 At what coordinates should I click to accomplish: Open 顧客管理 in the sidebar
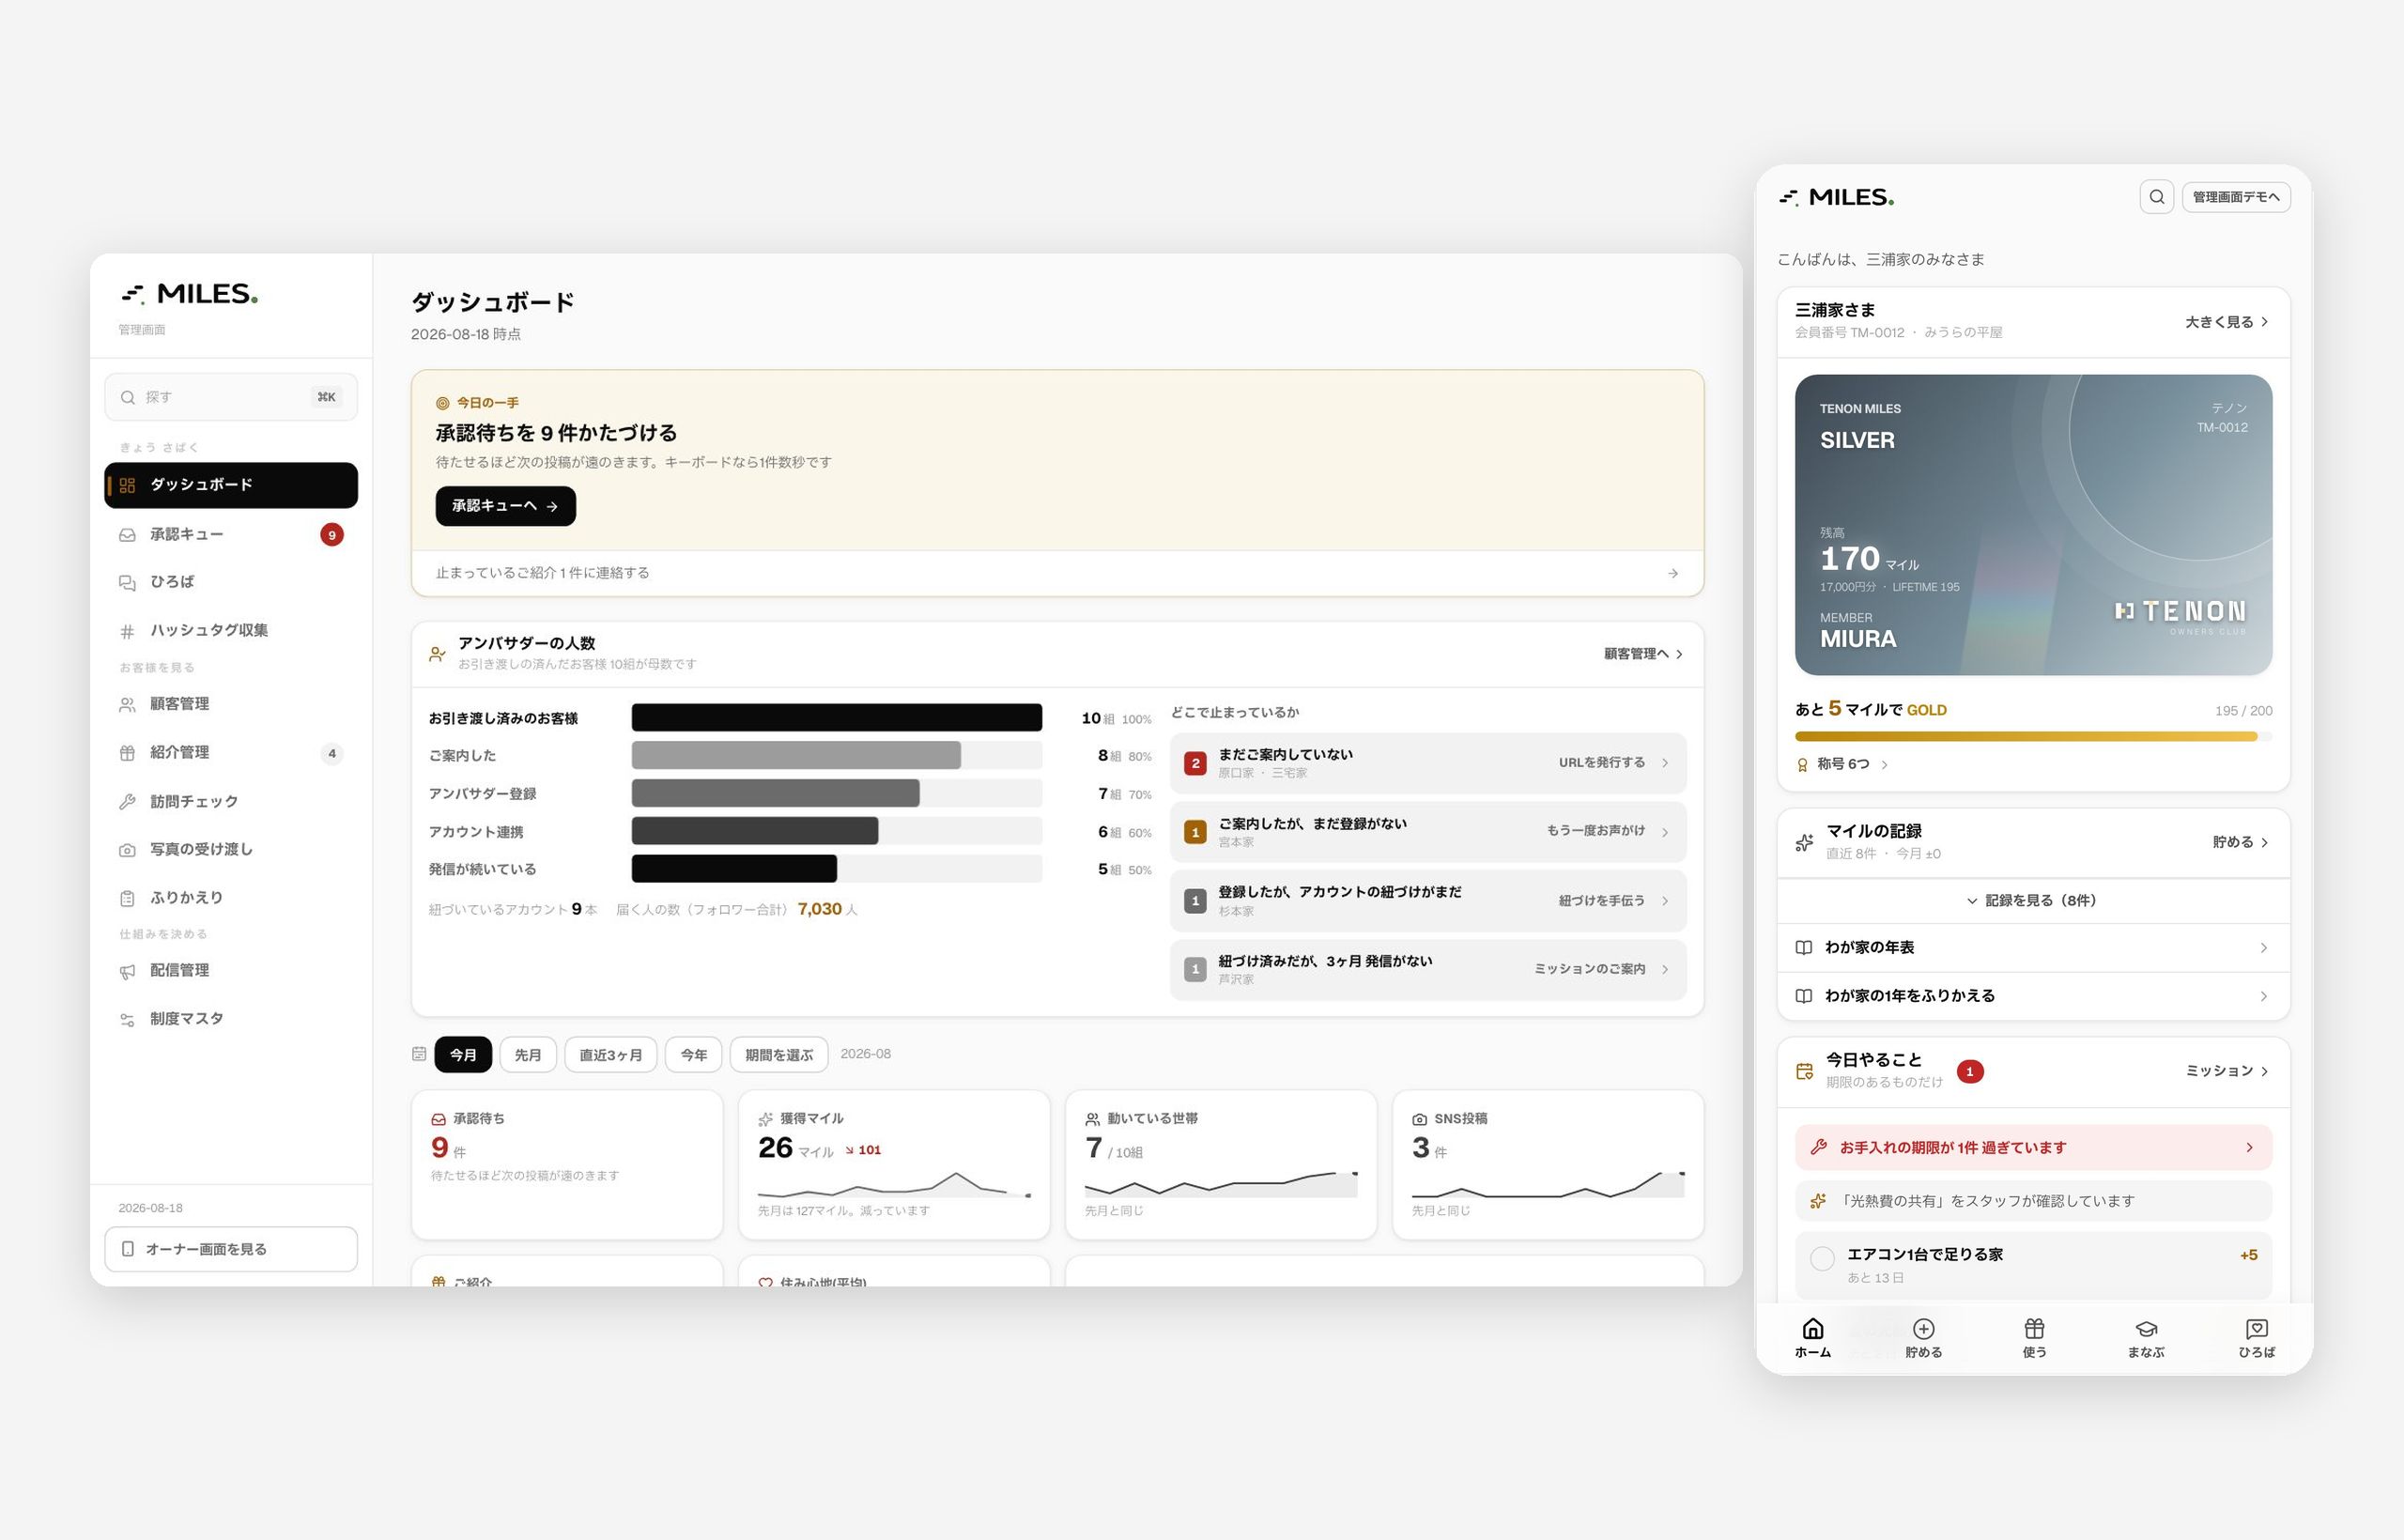point(231,704)
